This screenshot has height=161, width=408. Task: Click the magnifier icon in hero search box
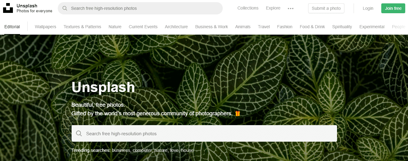[x=79, y=133]
